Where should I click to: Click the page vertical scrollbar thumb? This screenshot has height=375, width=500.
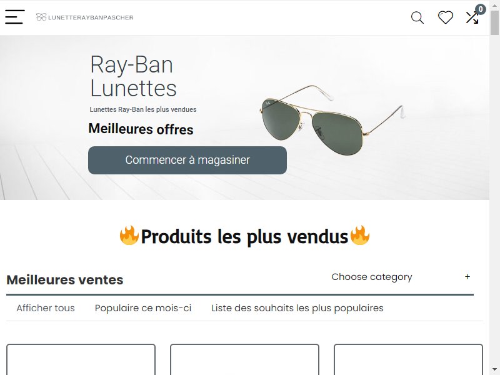[494, 22]
